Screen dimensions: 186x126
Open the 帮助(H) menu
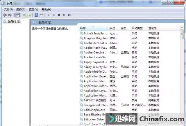tap(46, 10)
